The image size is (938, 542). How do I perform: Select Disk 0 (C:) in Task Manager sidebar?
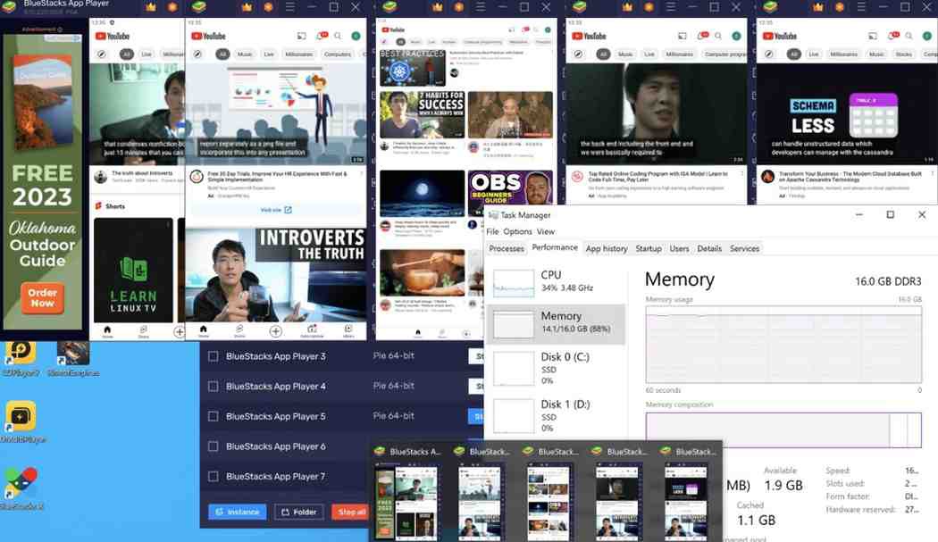[x=557, y=368]
